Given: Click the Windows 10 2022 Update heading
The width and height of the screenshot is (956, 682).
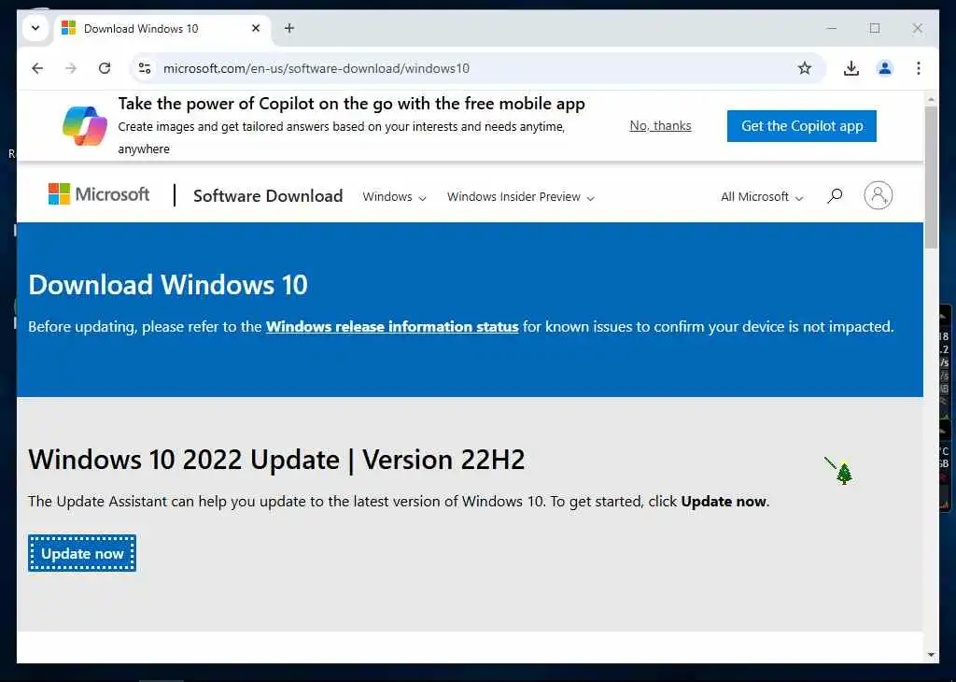Looking at the screenshot, I should click(x=276, y=460).
